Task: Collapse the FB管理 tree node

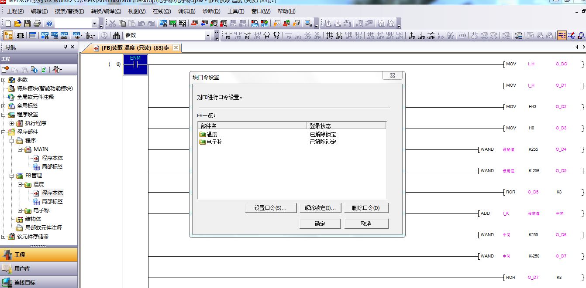Action: (x=12, y=176)
